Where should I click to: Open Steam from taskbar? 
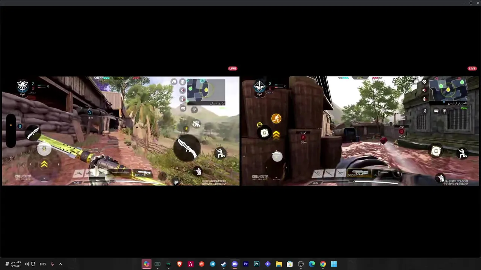point(224,264)
